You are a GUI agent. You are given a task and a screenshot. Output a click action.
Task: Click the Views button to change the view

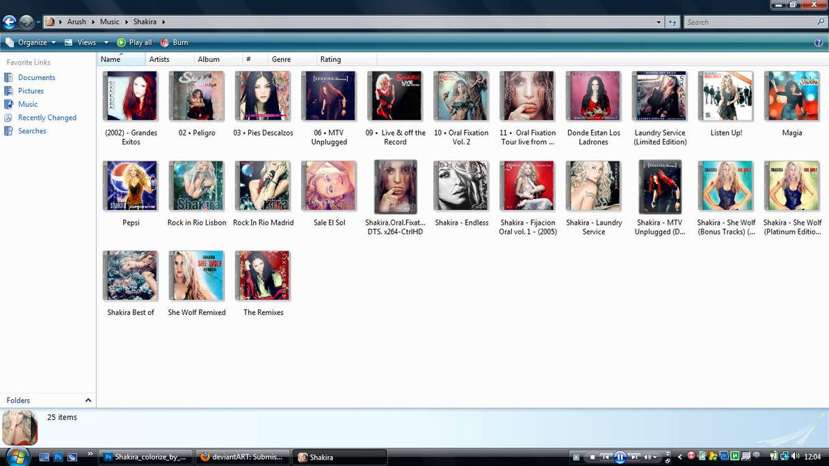(81, 42)
